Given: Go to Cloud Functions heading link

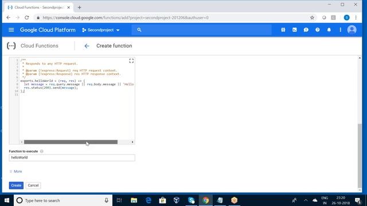Looking at the screenshot, I should (40, 46).
